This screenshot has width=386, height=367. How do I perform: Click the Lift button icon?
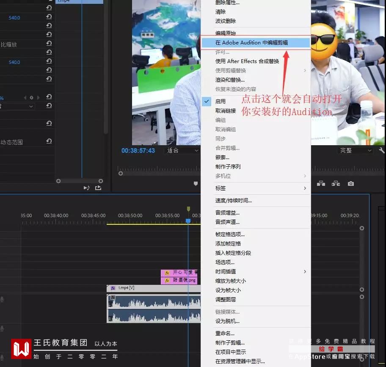321,183
